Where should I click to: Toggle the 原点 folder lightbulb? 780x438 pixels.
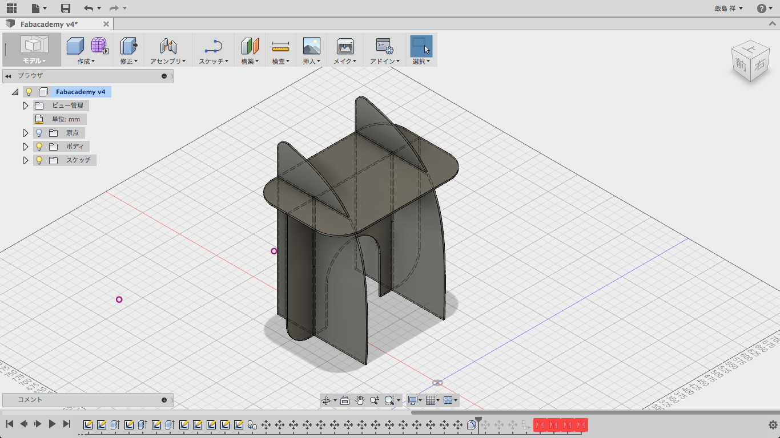39,133
